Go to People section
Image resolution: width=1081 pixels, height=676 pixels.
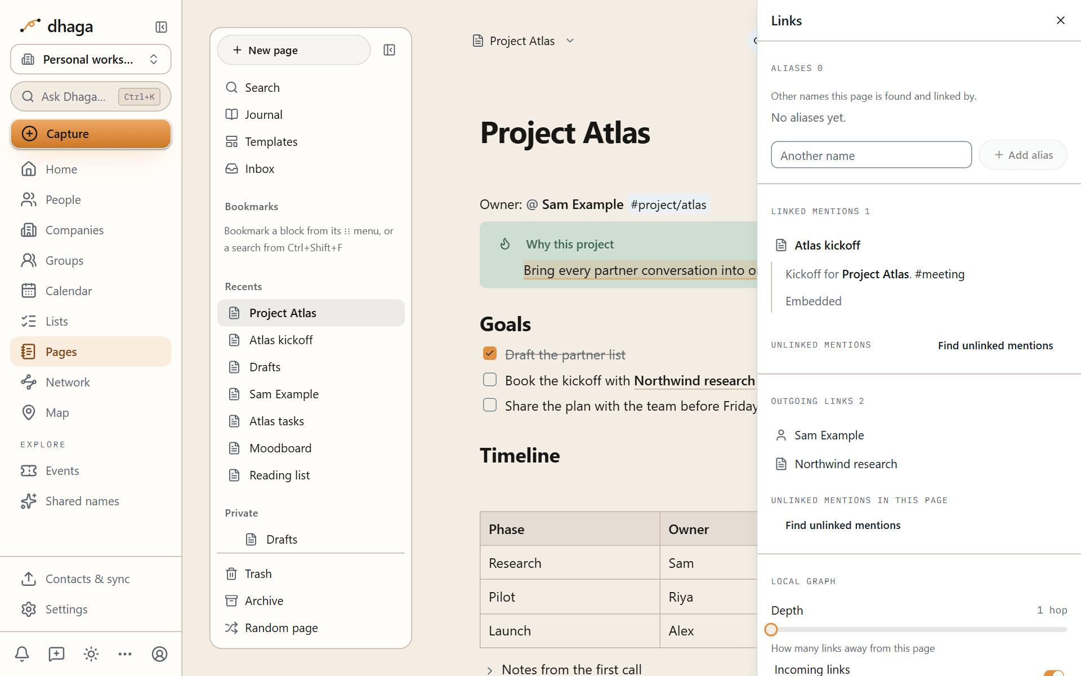[91, 199]
